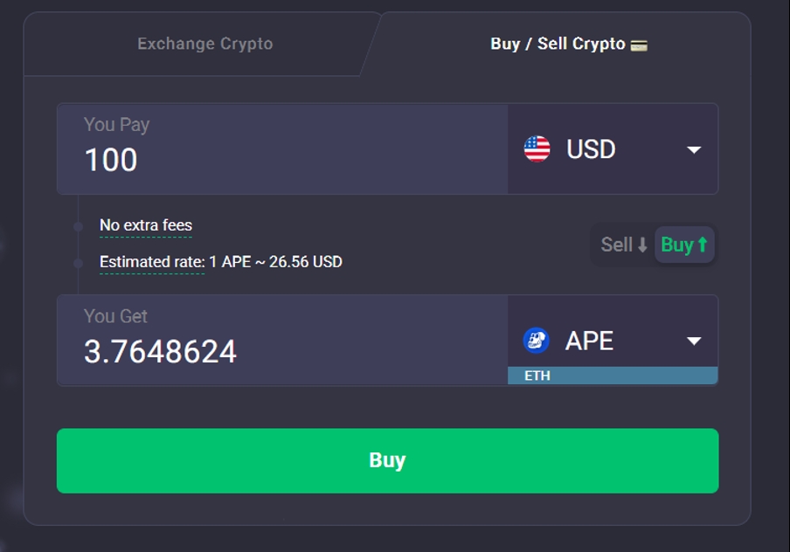790x552 pixels.
Task: Open the USD currency selector
Action: [613, 149]
